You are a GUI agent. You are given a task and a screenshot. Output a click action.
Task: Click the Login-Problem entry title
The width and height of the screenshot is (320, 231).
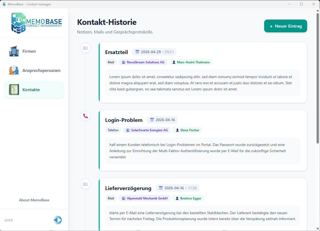[x=124, y=120]
